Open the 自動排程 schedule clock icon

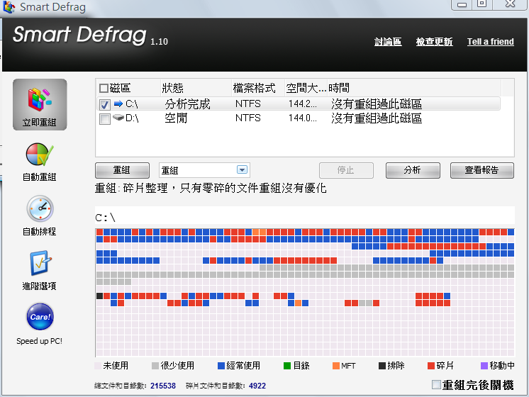pyautogui.click(x=40, y=210)
